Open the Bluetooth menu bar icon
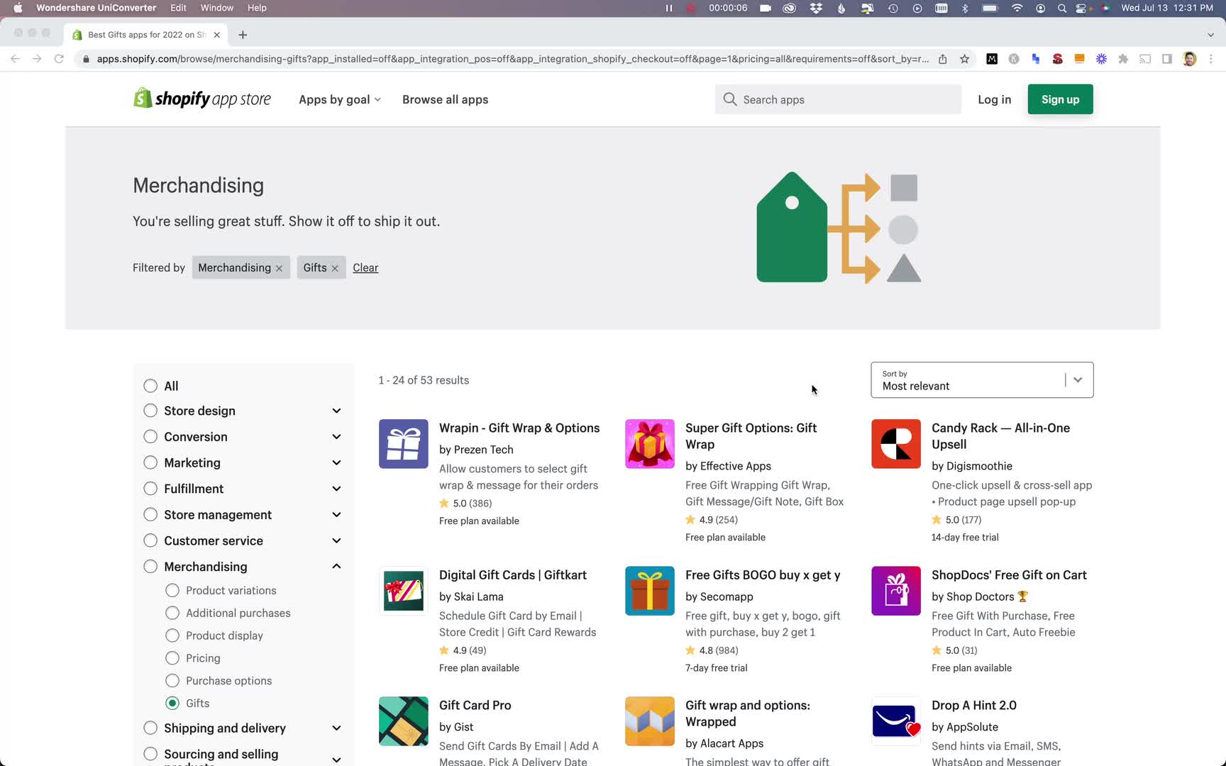This screenshot has width=1226, height=766. click(x=965, y=8)
